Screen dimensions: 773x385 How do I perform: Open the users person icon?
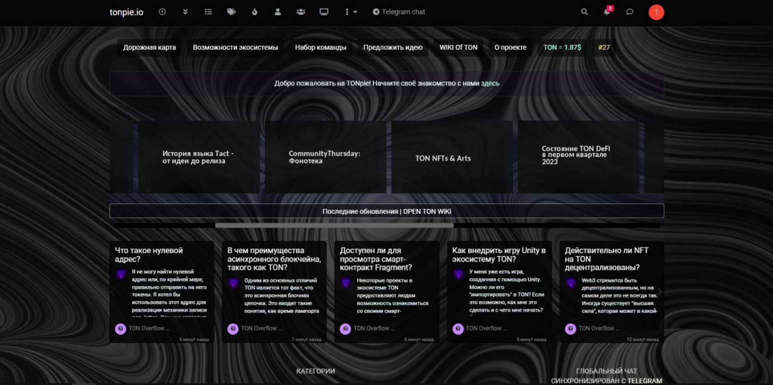coord(278,12)
